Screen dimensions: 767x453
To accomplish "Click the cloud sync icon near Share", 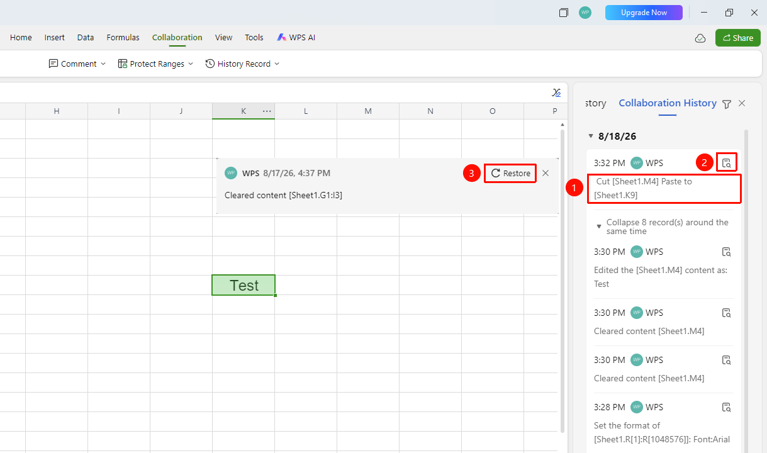I will [700, 38].
